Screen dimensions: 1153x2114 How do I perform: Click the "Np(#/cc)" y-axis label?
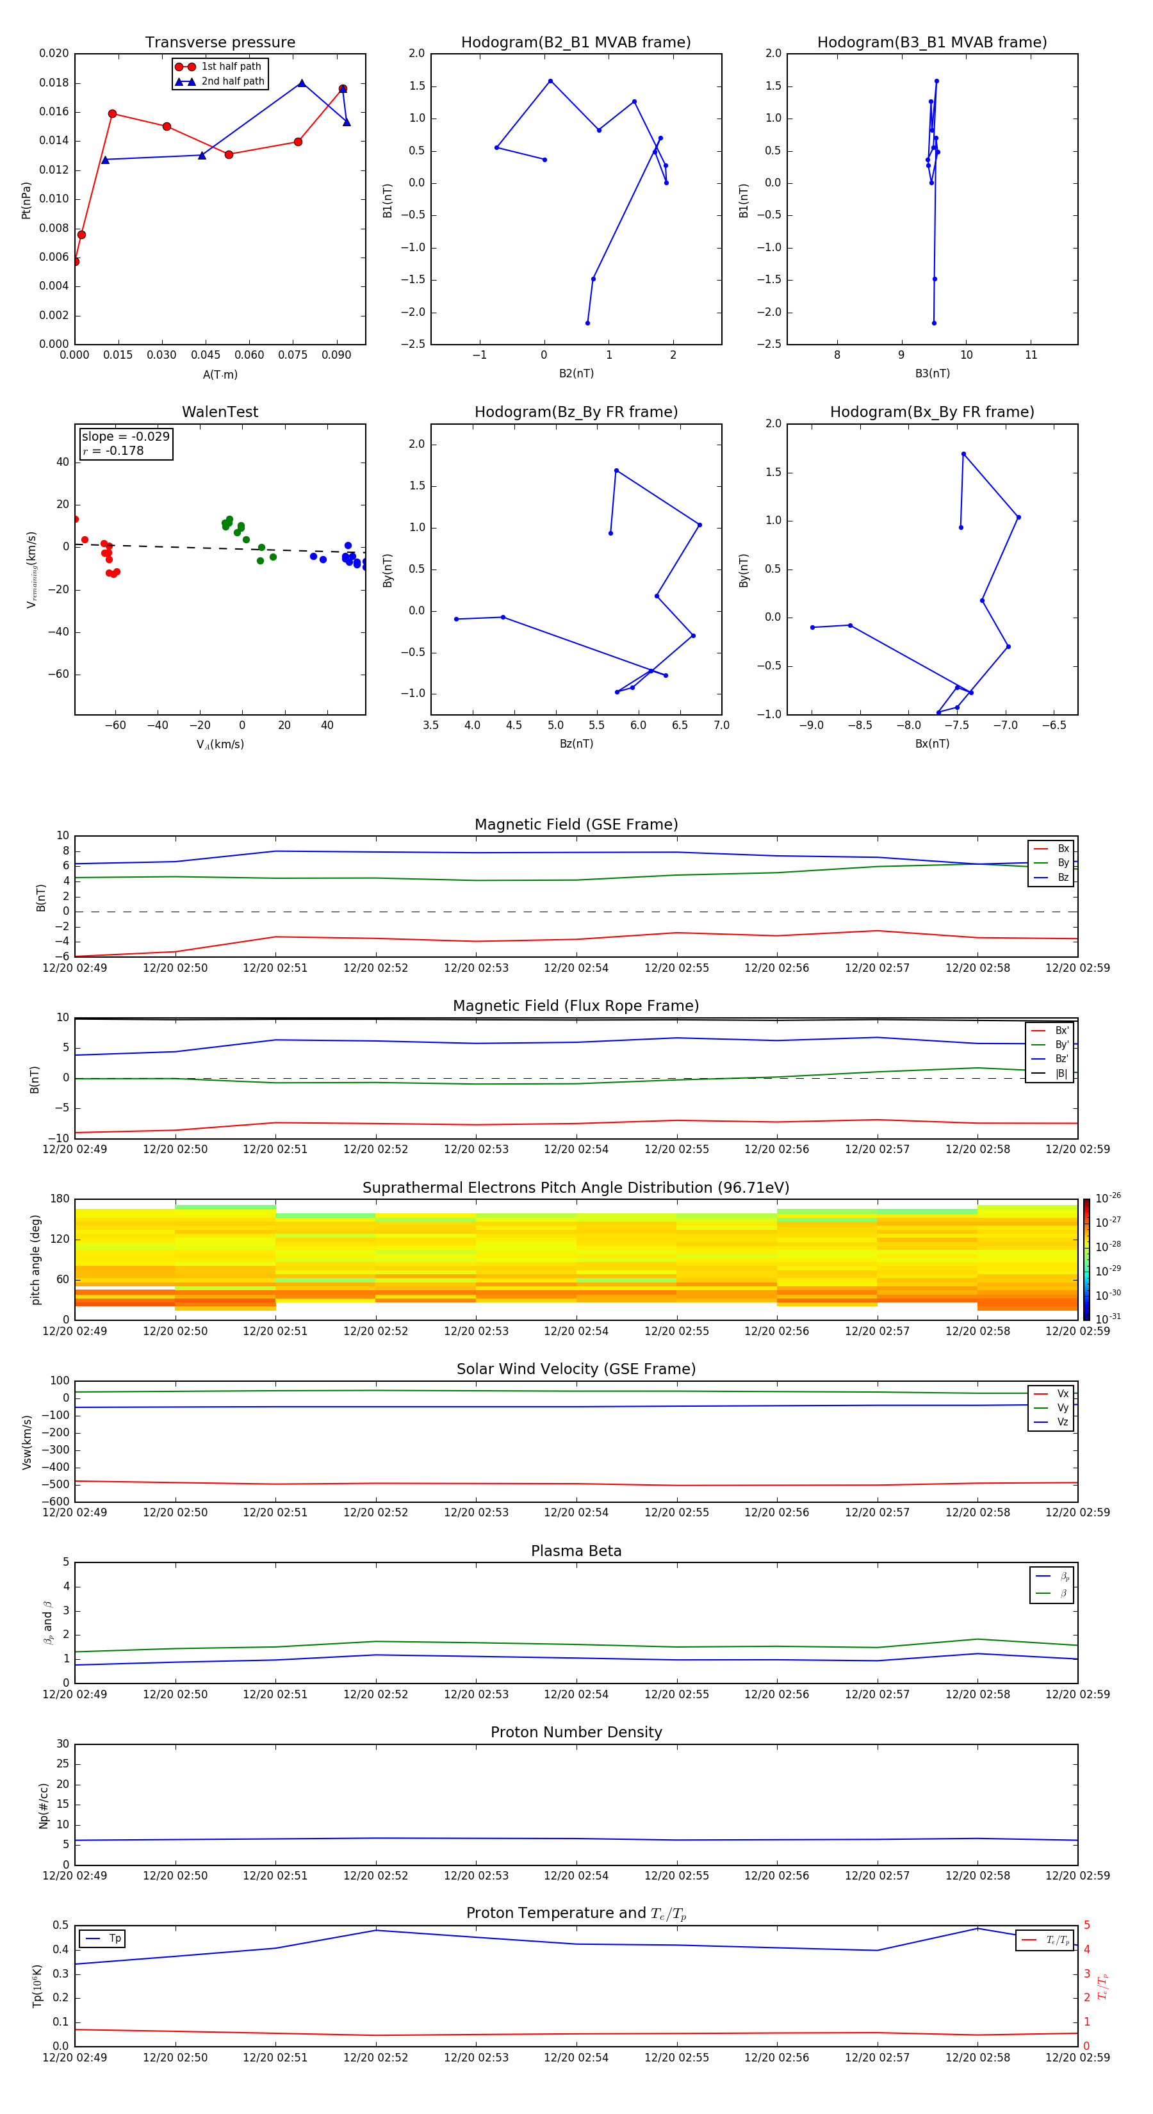point(44,1805)
